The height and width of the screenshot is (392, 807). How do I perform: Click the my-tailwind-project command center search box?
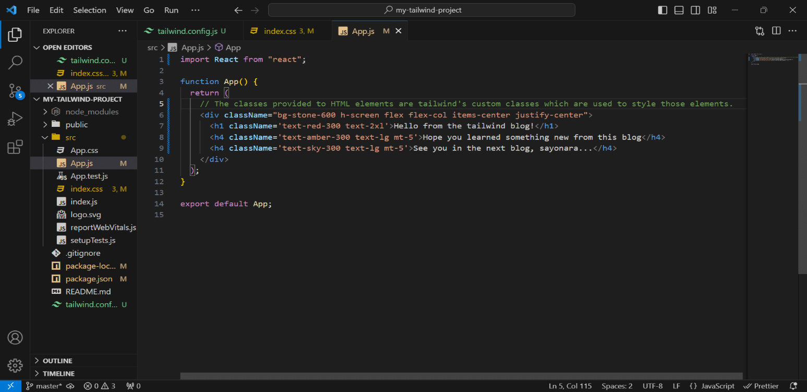tap(421, 10)
